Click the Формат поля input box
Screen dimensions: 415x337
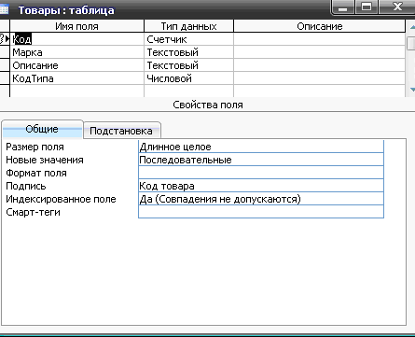[261, 173]
